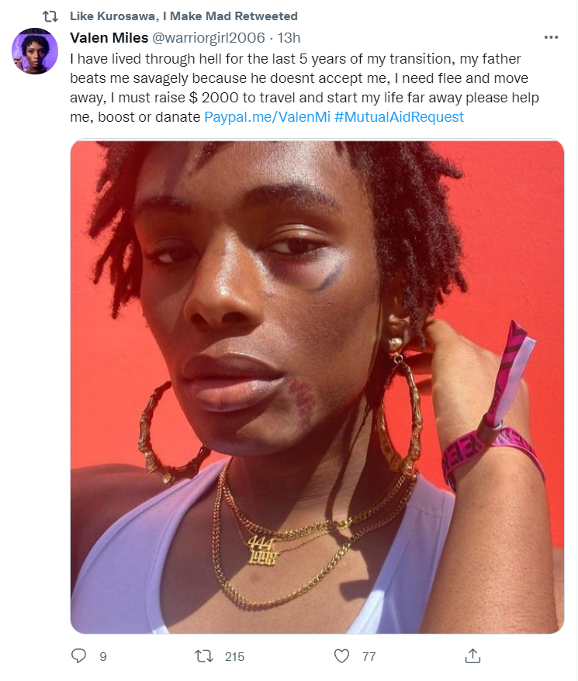Open the #MutualAidRequest hashtag

[x=399, y=117]
